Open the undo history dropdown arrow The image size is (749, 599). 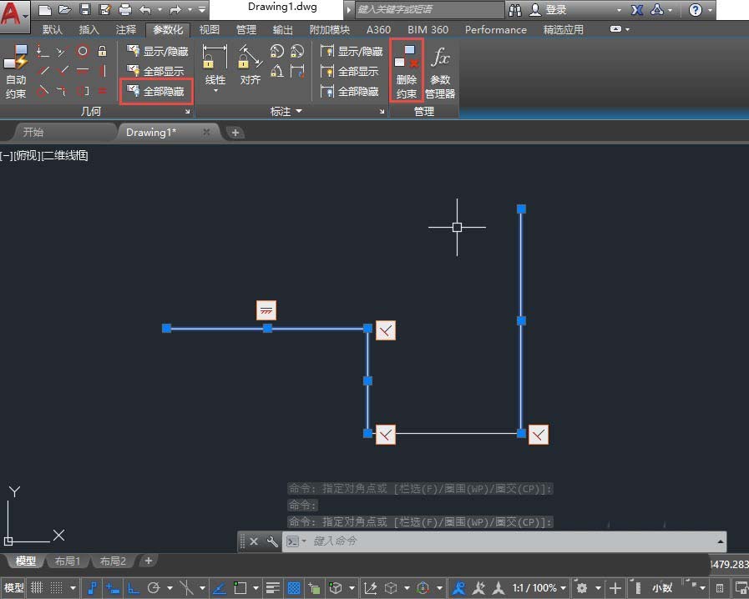(159, 9)
